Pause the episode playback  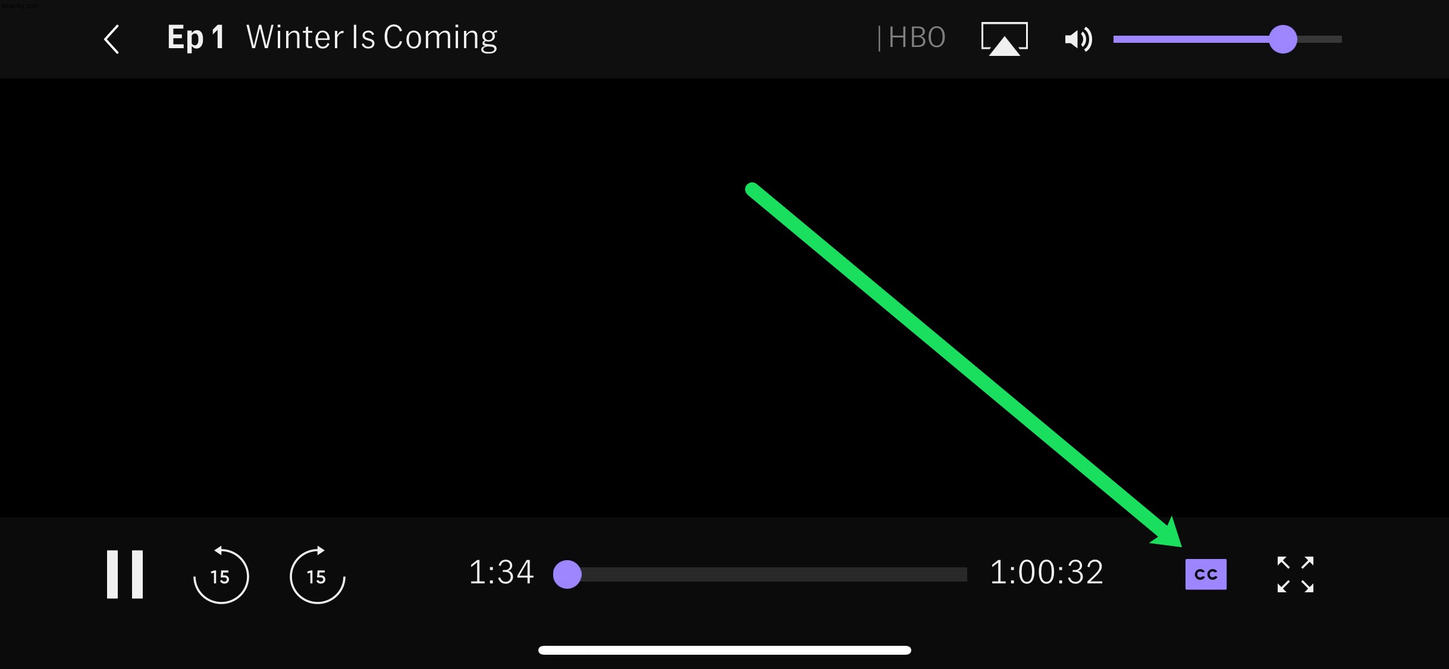tap(125, 574)
